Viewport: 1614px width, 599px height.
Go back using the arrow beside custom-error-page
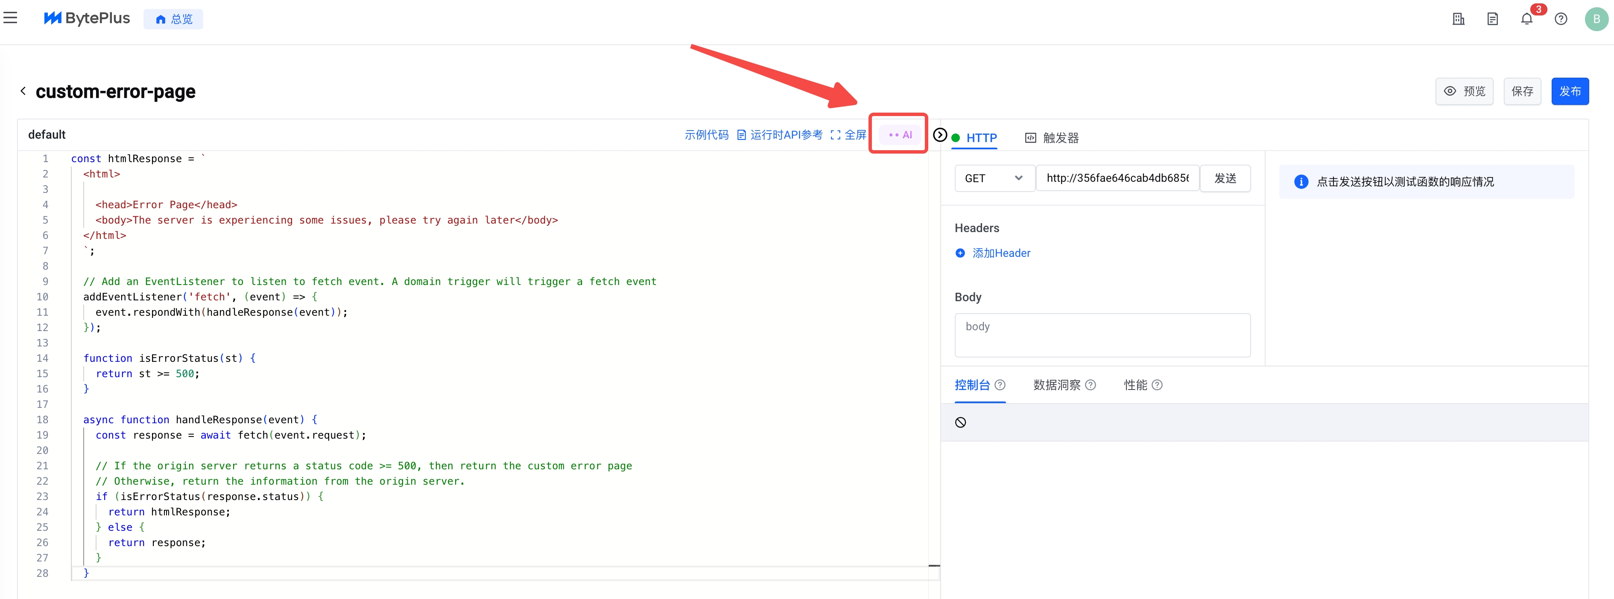pos(23,91)
